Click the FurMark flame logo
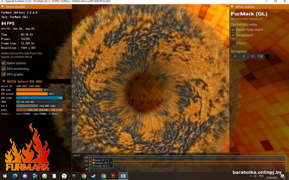This screenshot has width=289, height=180. [x=27, y=147]
